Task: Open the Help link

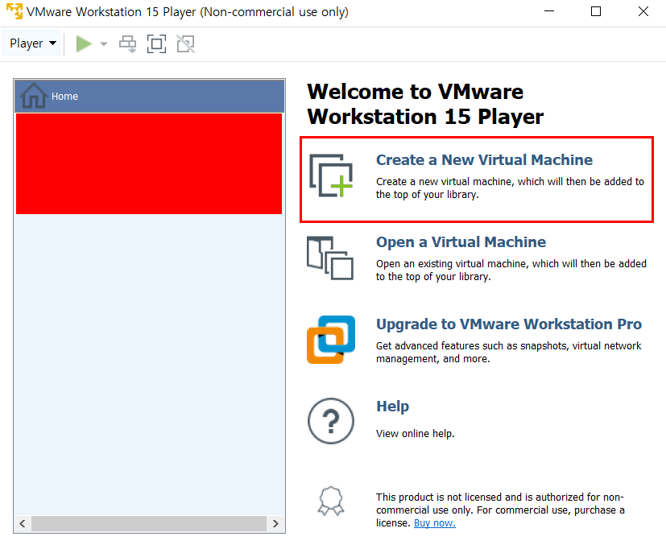Action: click(392, 407)
